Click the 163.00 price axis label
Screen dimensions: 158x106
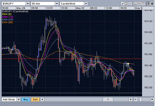(x=148, y=87)
